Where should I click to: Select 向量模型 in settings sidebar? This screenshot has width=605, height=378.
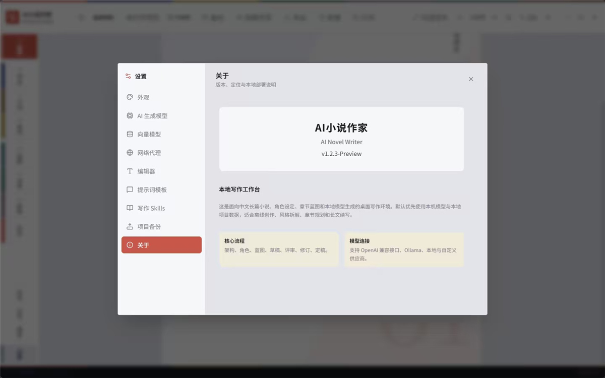coord(161,135)
